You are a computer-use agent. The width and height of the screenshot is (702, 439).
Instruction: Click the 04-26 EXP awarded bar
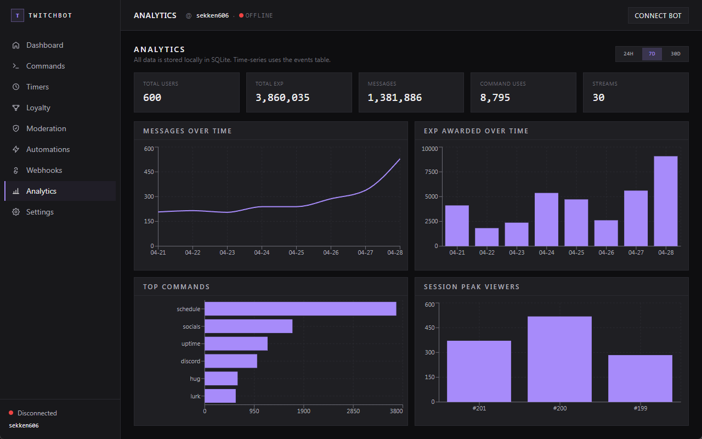(x=606, y=233)
